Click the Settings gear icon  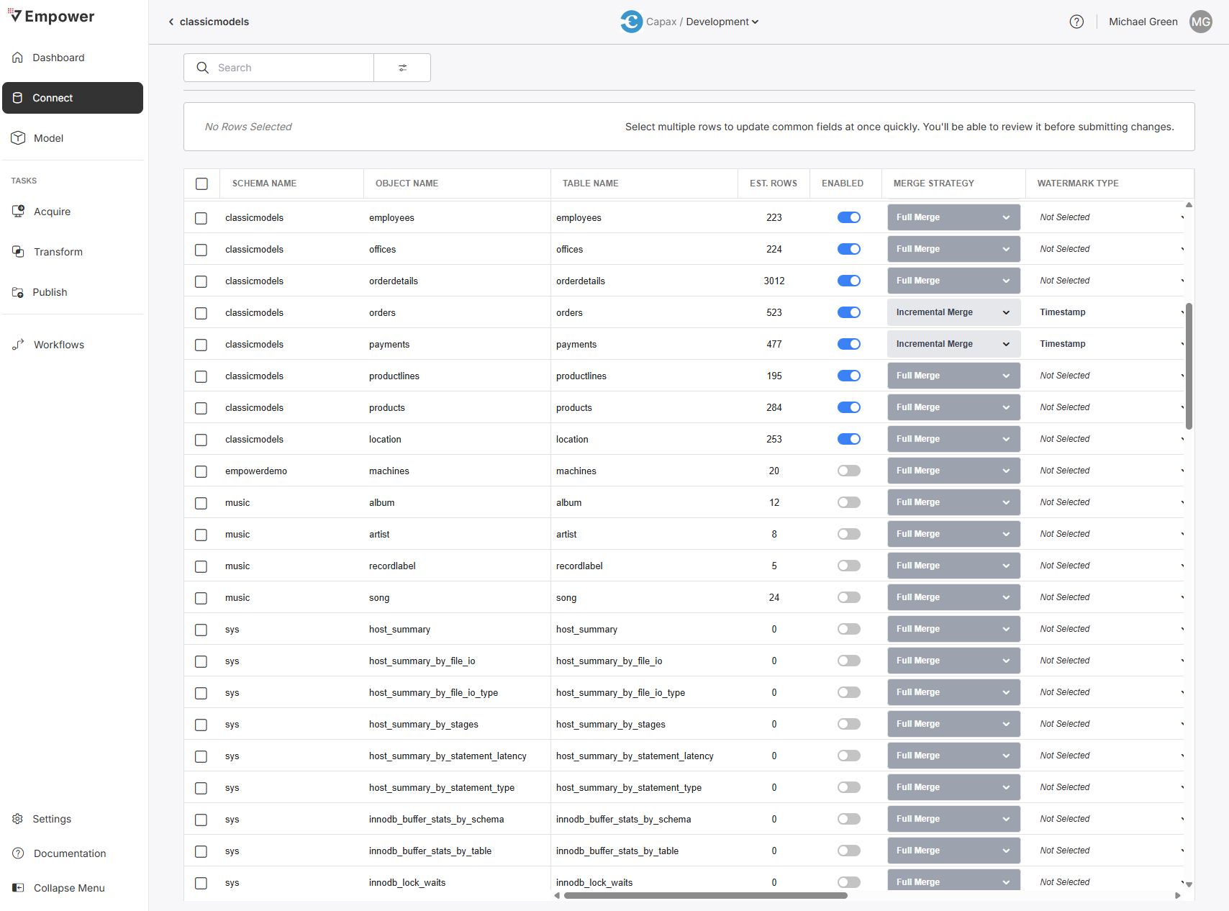coord(17,819)
